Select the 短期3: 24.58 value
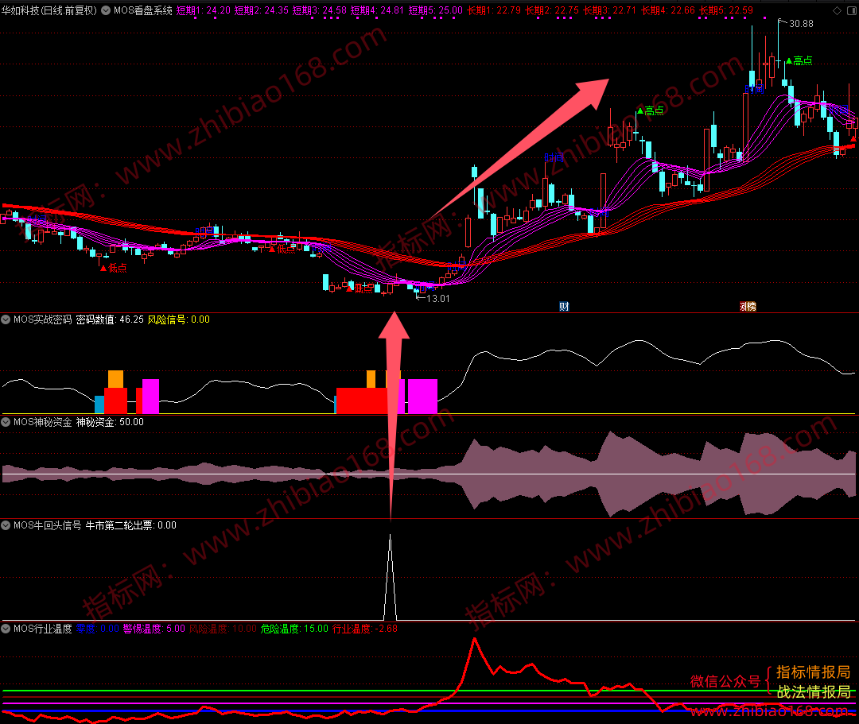Viewport: 859px width, 724px height. [320, 10]
